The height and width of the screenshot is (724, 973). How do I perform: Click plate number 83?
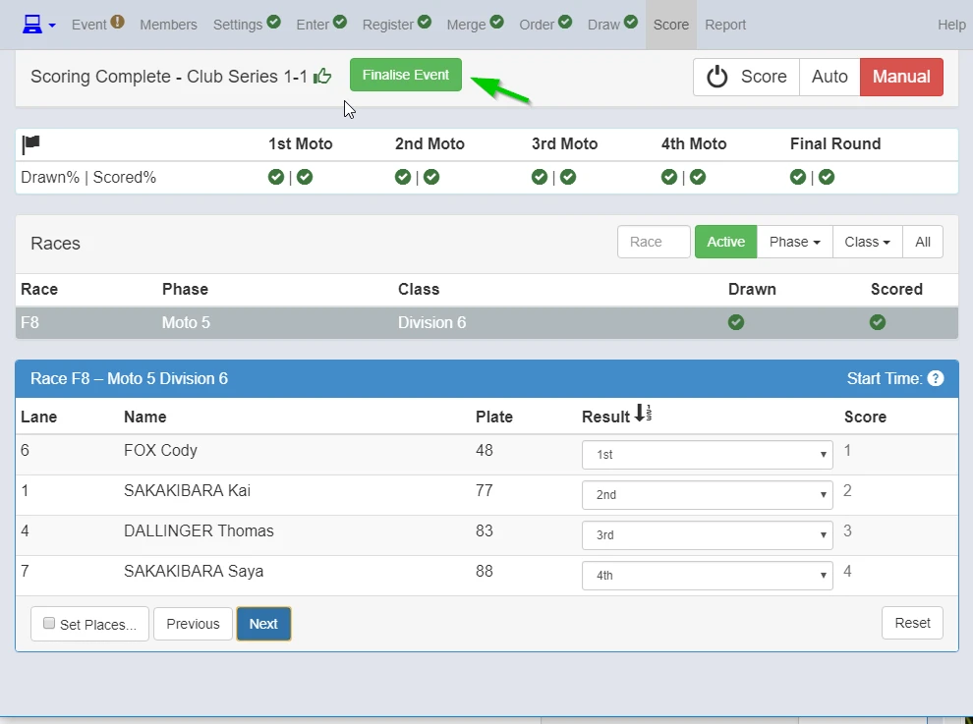[x=485, y=531]
